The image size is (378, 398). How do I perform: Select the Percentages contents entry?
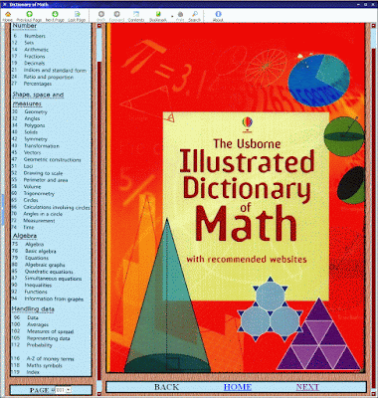click(38, 84)
